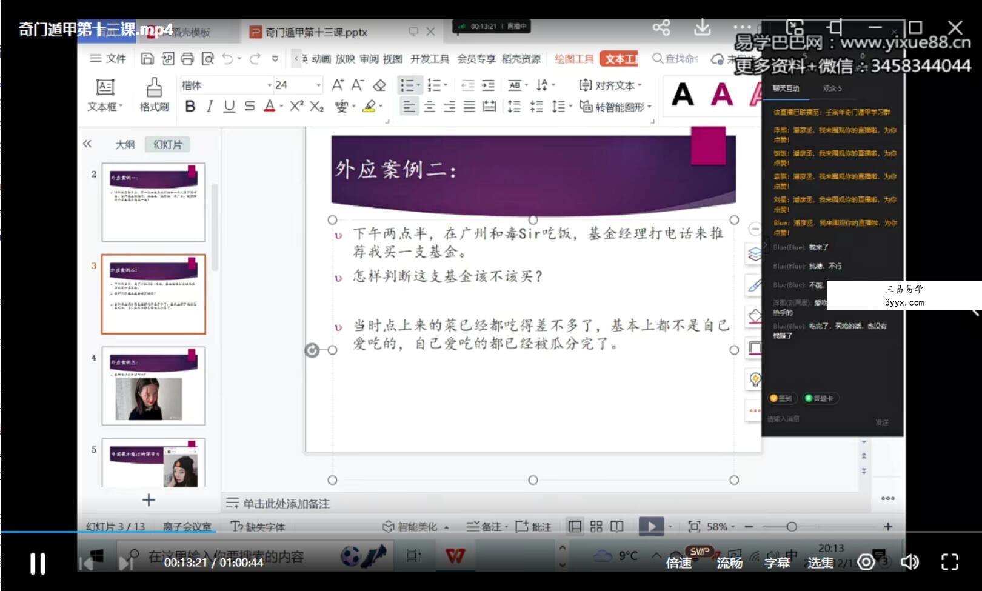
Task: Click the black A text style preset
Action: (683, 95)
